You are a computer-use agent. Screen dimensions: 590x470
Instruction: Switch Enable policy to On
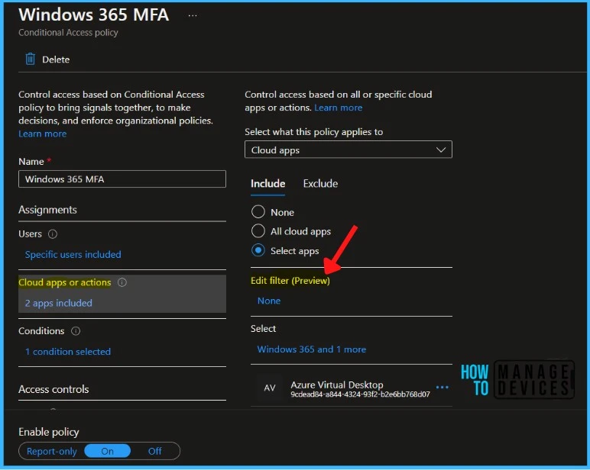(107, 451)
